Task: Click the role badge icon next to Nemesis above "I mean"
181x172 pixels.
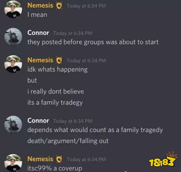Action: [x=59, y=5]
